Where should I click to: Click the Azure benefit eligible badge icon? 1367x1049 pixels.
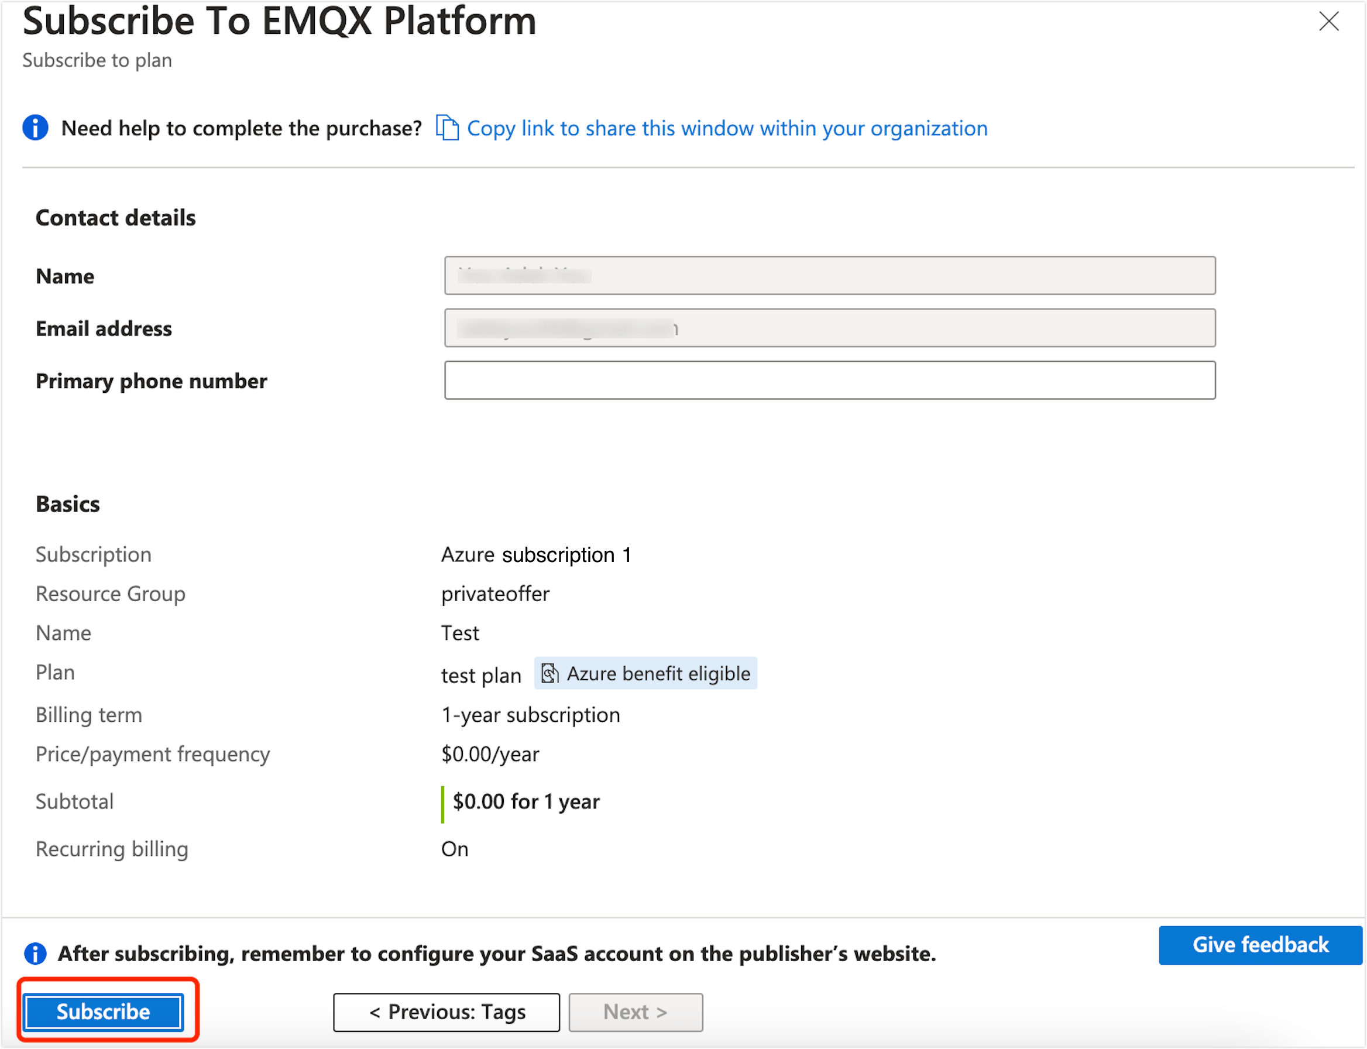(x=549, y=673)
